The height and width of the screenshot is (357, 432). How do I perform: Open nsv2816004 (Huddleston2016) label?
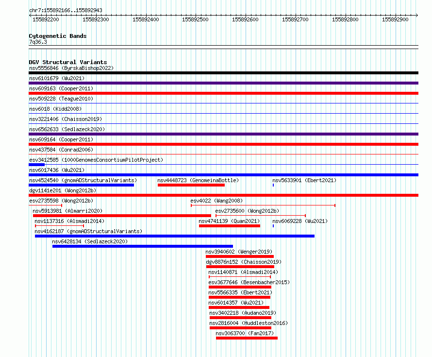(x=249, y=323)
